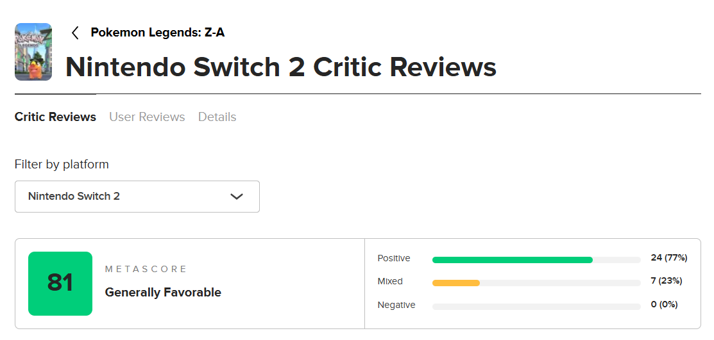
Task: Click the 7 (23%) mixed count
Action: pos(667,281)
